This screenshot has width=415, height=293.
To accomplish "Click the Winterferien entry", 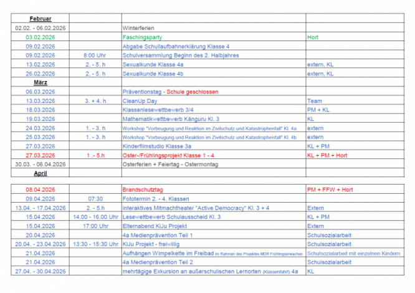I will point(138,28).
